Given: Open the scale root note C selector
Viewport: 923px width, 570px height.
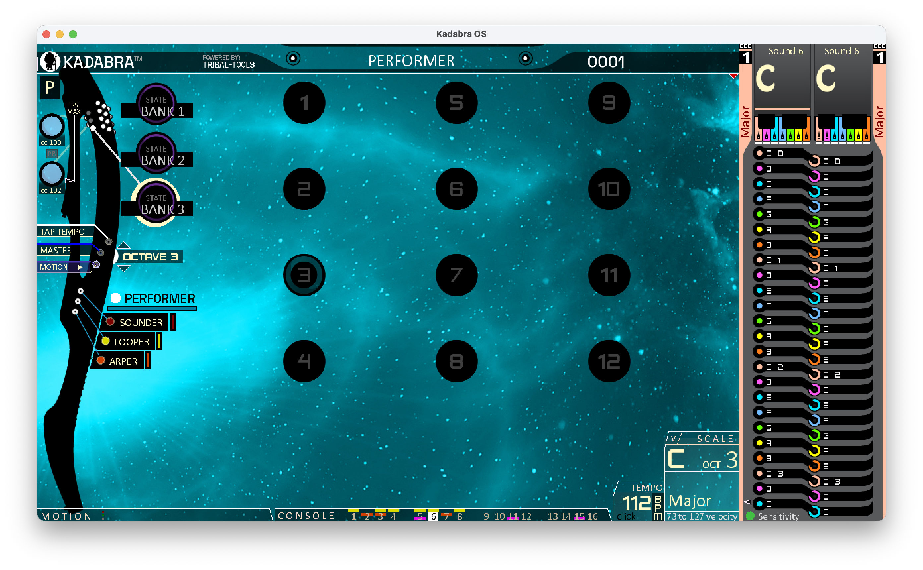Looking at the screenshot, I should tap(676, 459).
